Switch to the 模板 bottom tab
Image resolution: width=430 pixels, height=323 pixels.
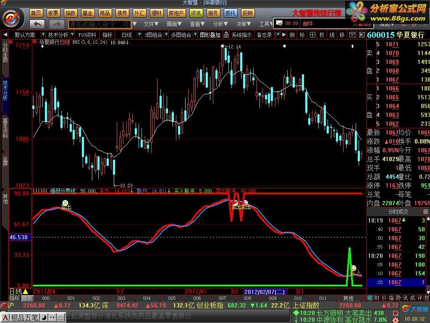(x=27, y=298)
